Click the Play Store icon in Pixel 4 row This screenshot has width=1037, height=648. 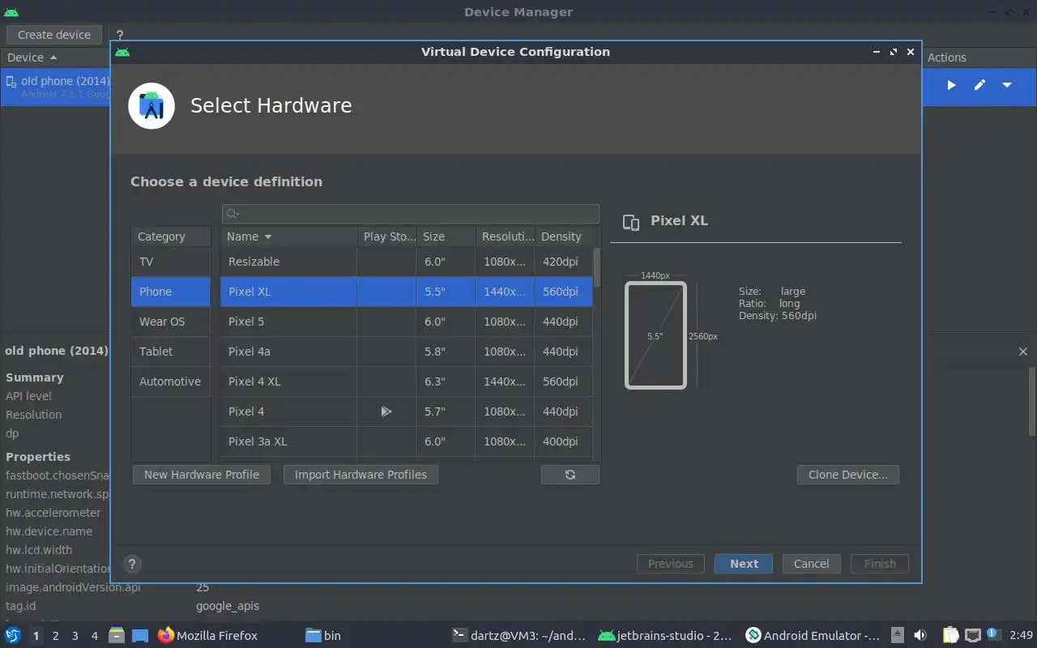pyautogui.click(x=386, y=411)
